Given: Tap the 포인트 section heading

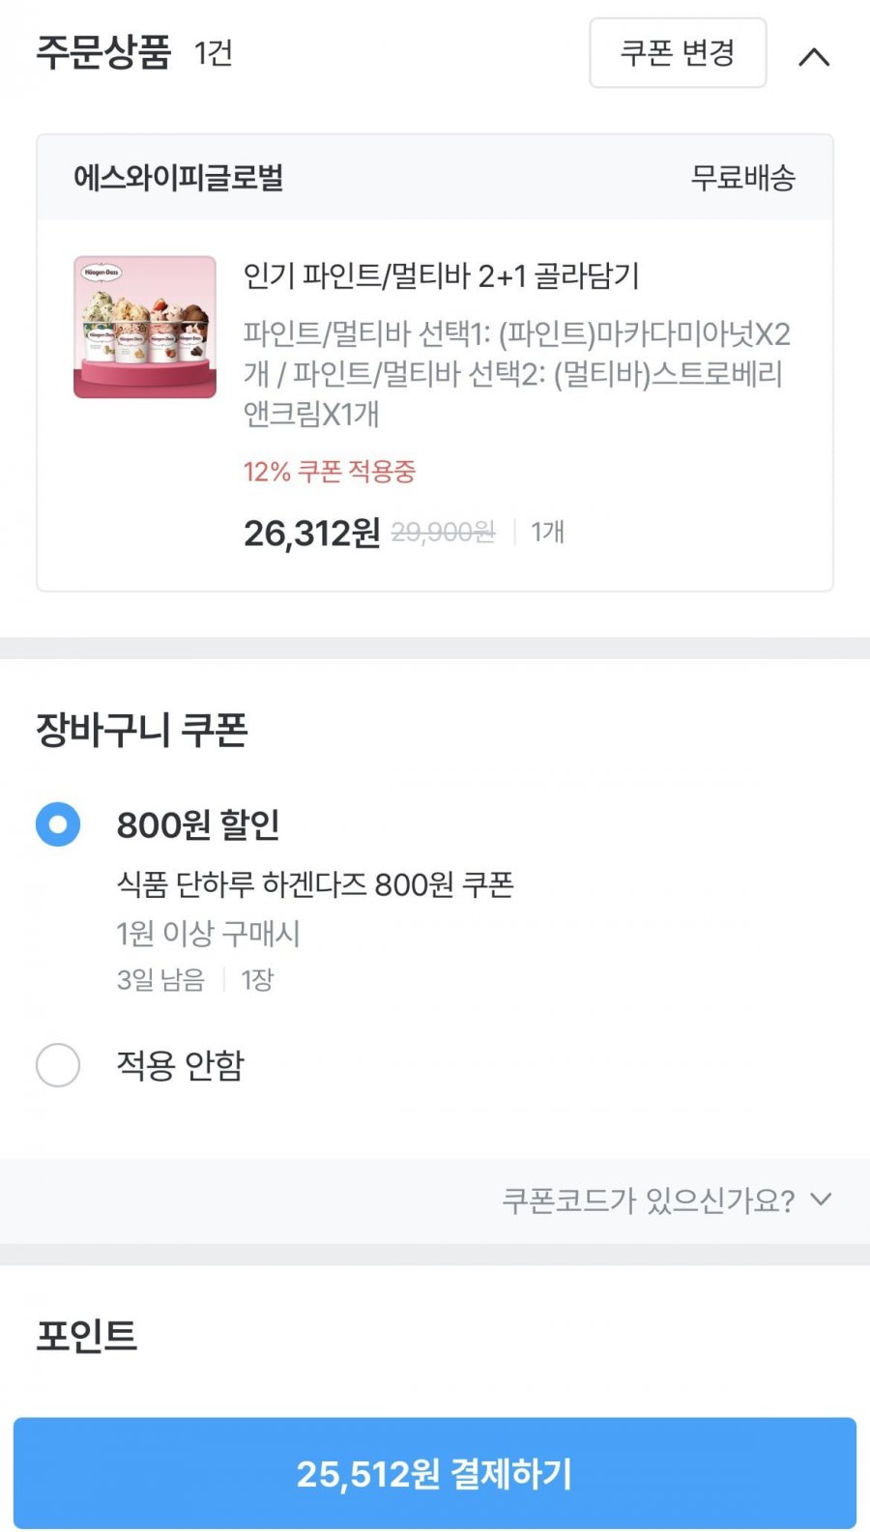Looking at the screenshot, I should pos(87,1336).
